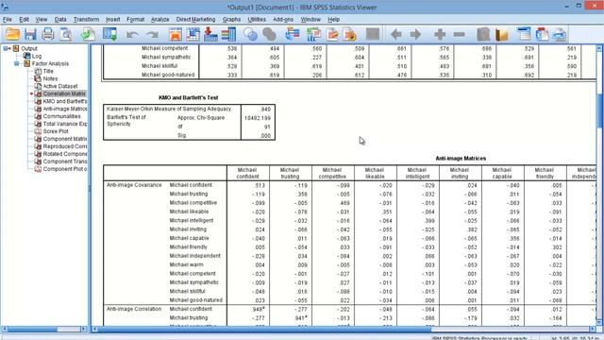Open the Help menu
This screenshot has width=604, height=340.
click(x=333, y=19)
